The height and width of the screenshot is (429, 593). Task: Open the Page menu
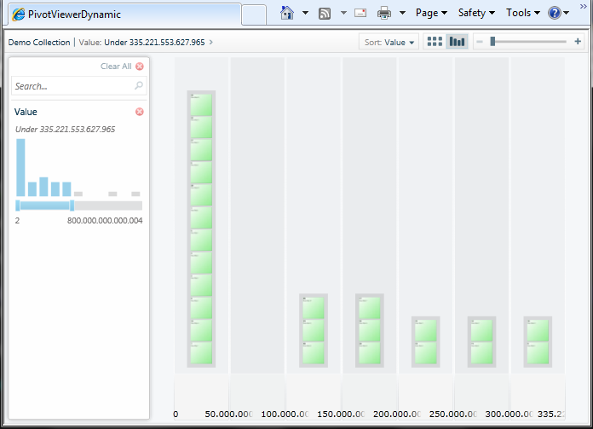click(431, 13)
